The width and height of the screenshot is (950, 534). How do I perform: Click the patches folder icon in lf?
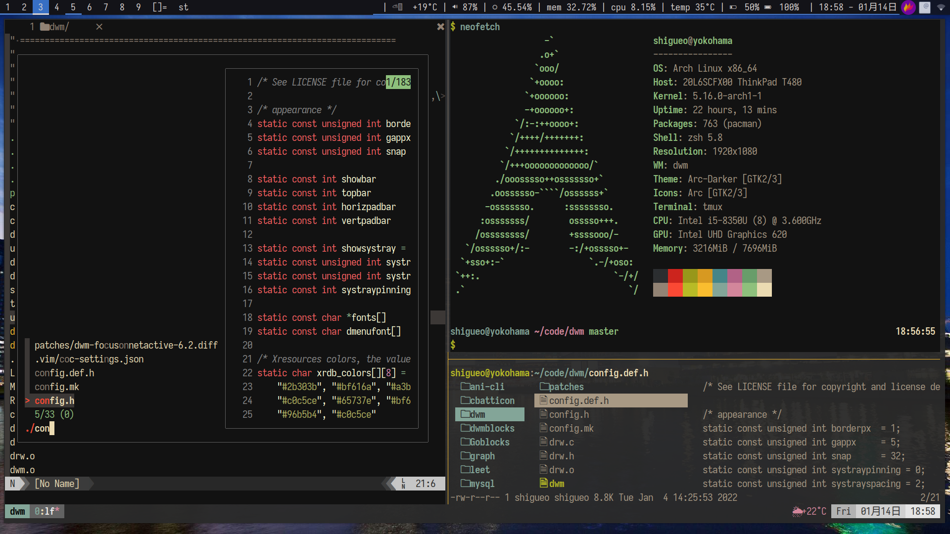pyautogui.click(x=544, y=387)
